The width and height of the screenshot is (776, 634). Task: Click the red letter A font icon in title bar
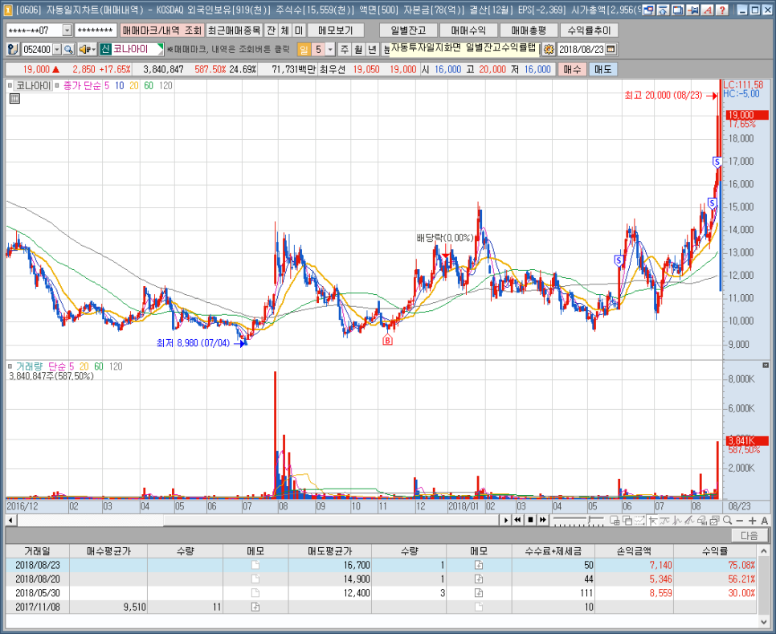pos(707,10)
